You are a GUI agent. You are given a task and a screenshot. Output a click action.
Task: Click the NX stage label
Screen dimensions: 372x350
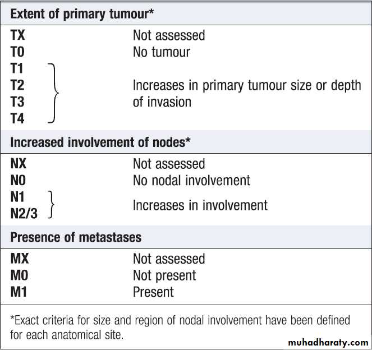19,164
